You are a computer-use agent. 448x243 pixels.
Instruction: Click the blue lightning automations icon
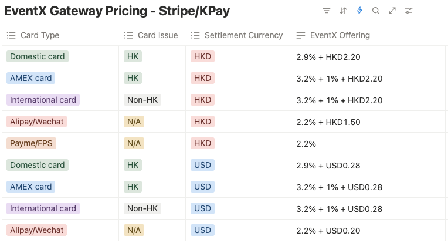(x=359, y=11)
